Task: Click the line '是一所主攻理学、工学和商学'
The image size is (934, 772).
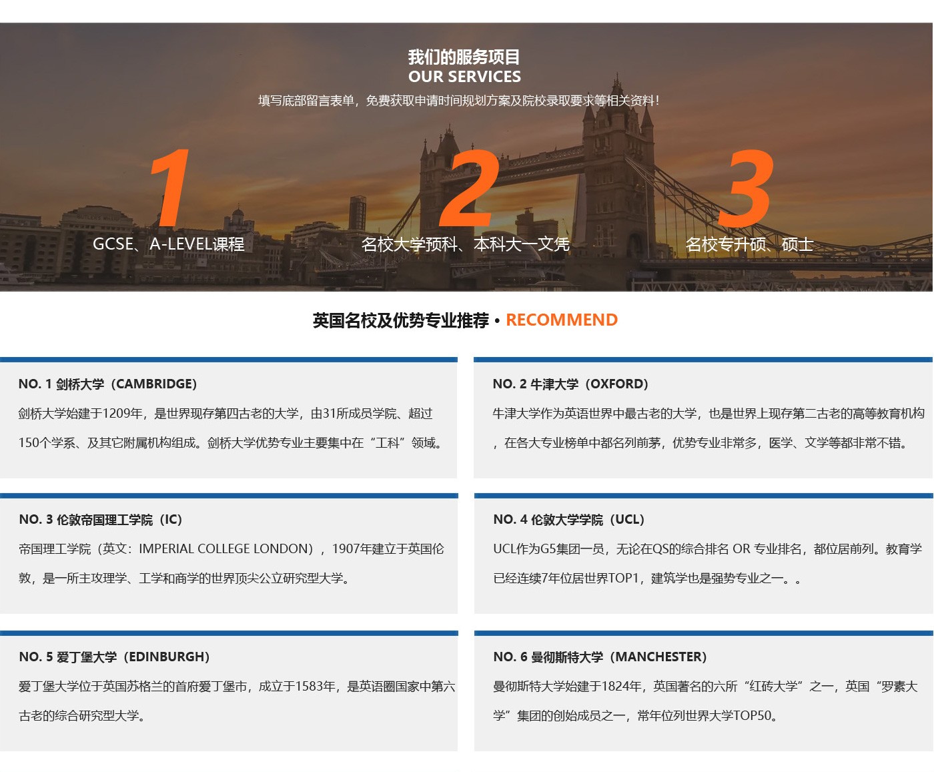Action: coord(185,578)
